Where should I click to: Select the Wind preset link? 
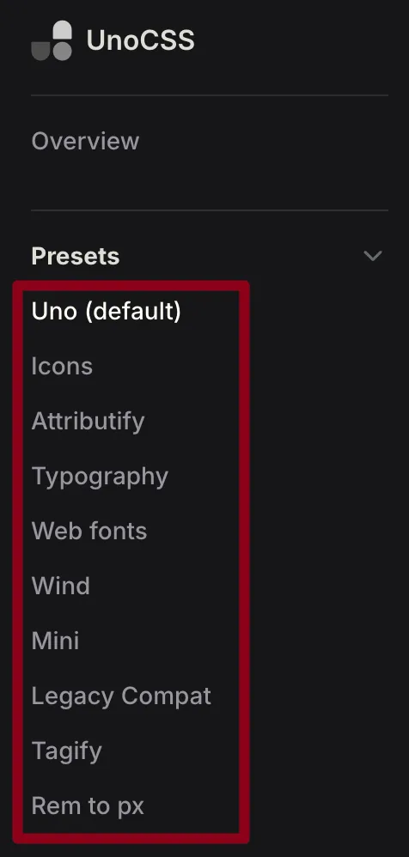61,586
